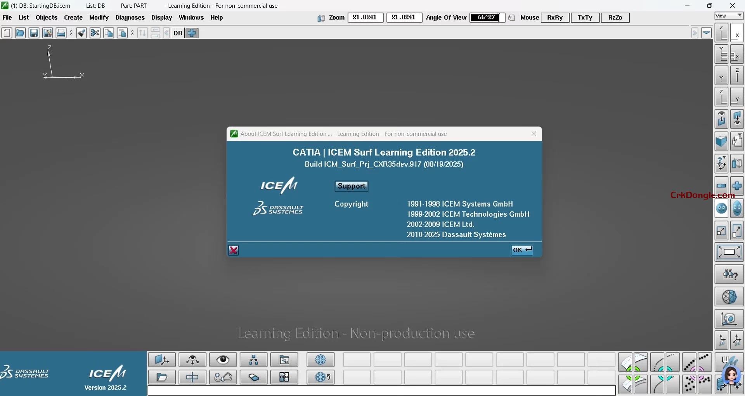The image size is (745, 396).
Task: Select the Paste icon in the toolbar
Action: point(122,33)
